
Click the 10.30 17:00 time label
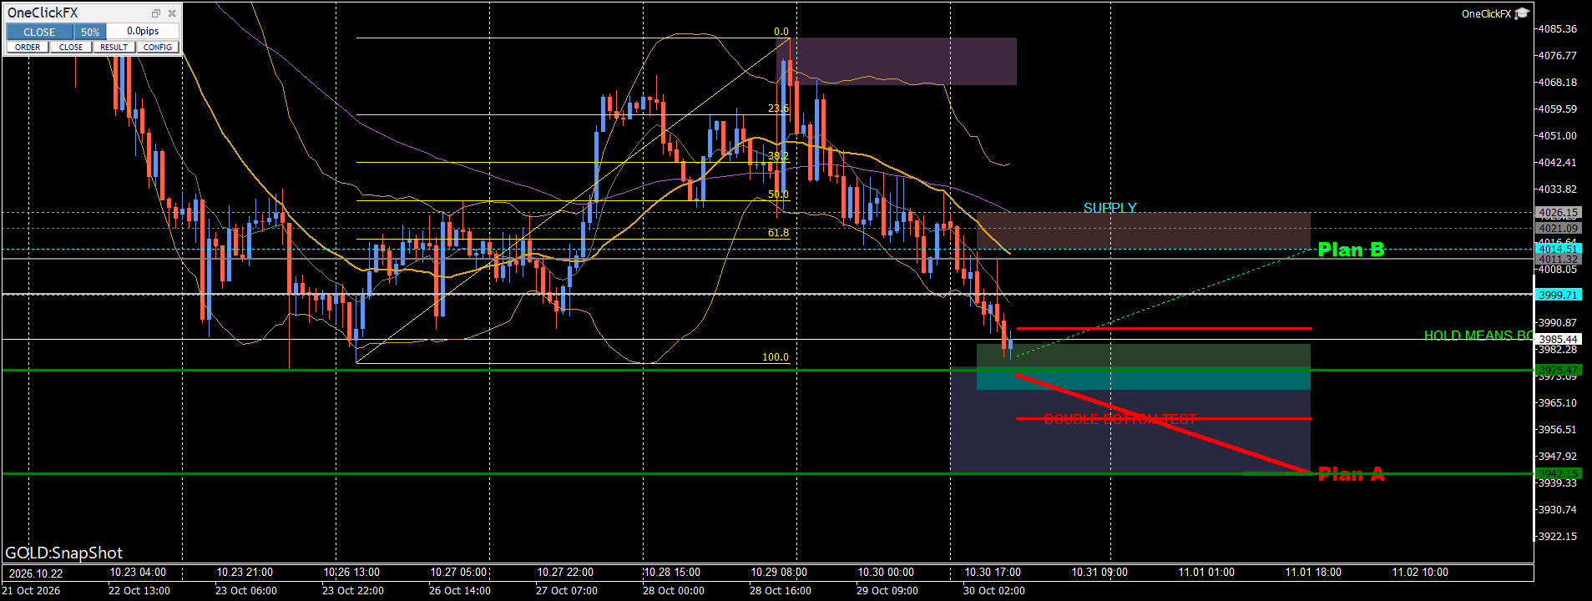click(x=993, y=573)
